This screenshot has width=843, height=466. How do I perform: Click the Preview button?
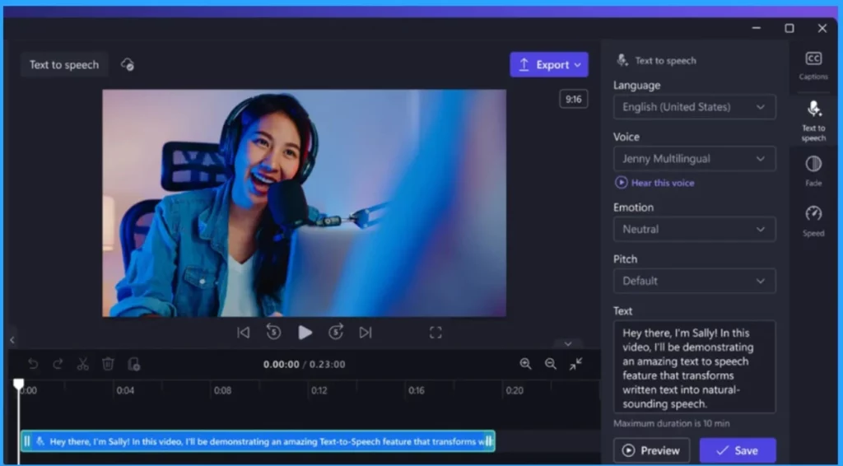(x=651, y=450)
